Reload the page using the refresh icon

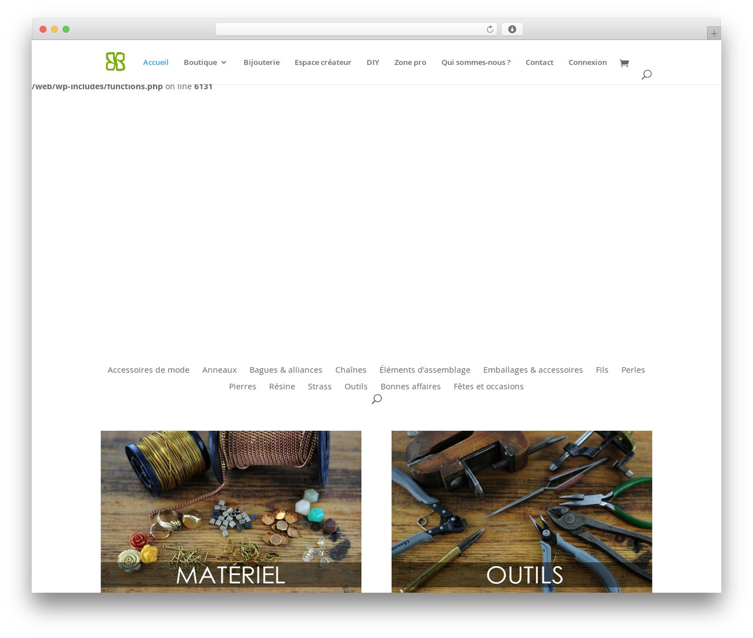[490, 29]
